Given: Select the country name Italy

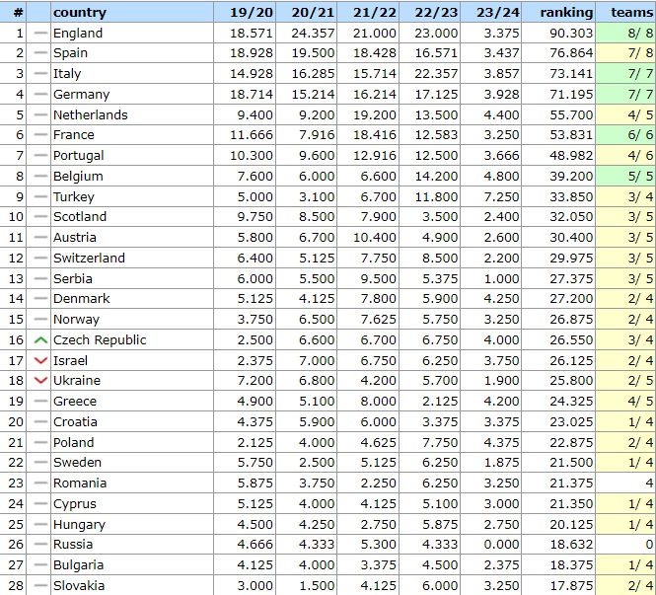Looking at the screenshot, I should pos(67,74).
